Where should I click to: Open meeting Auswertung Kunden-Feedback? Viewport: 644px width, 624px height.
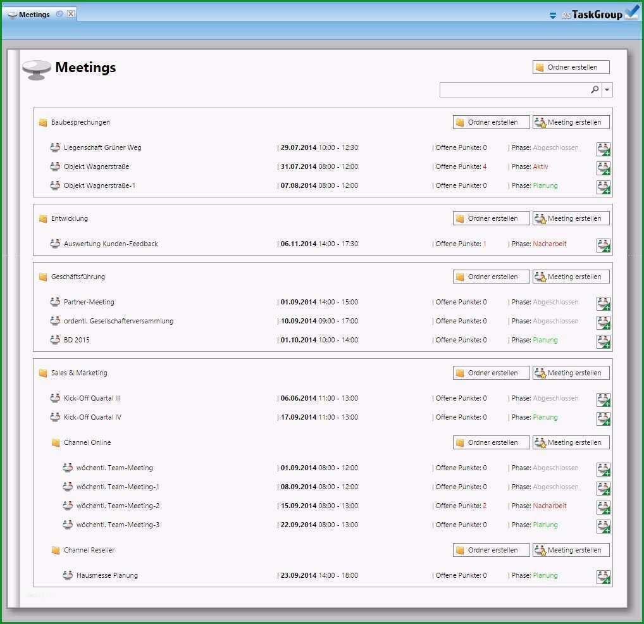pos(111,244)
